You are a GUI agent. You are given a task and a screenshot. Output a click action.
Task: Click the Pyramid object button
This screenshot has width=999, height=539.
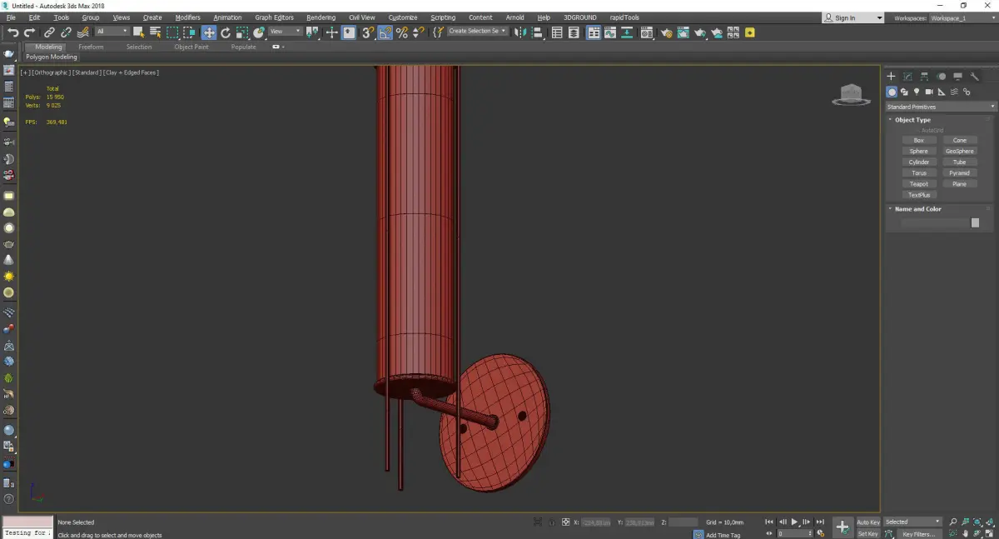click(959, 172)
